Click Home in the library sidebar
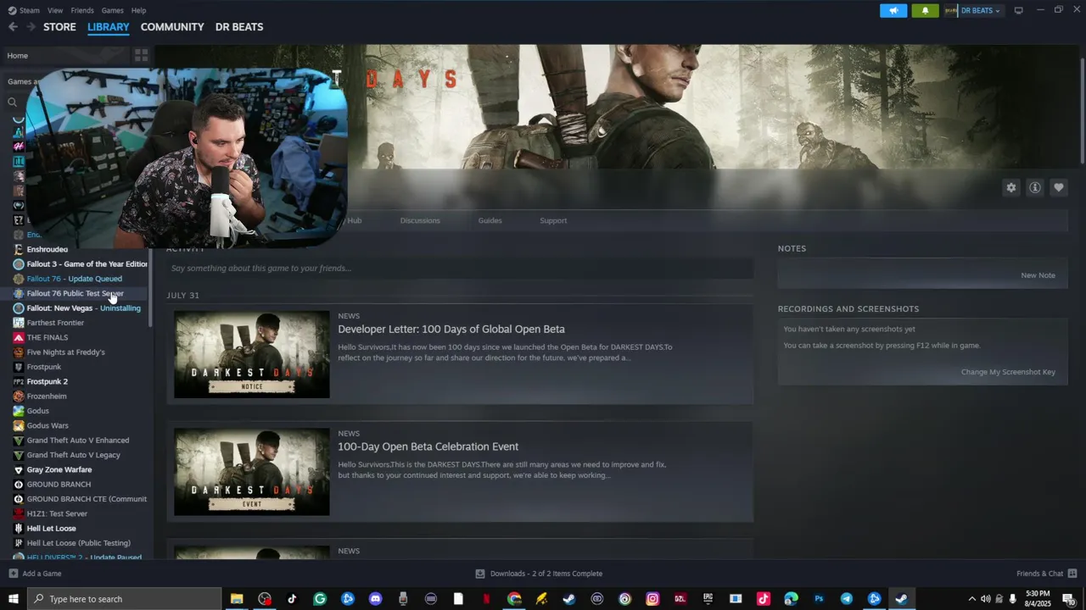Screen dimensions: 1086x610 18,56
